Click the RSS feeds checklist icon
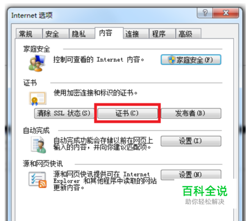 (37, 180)
